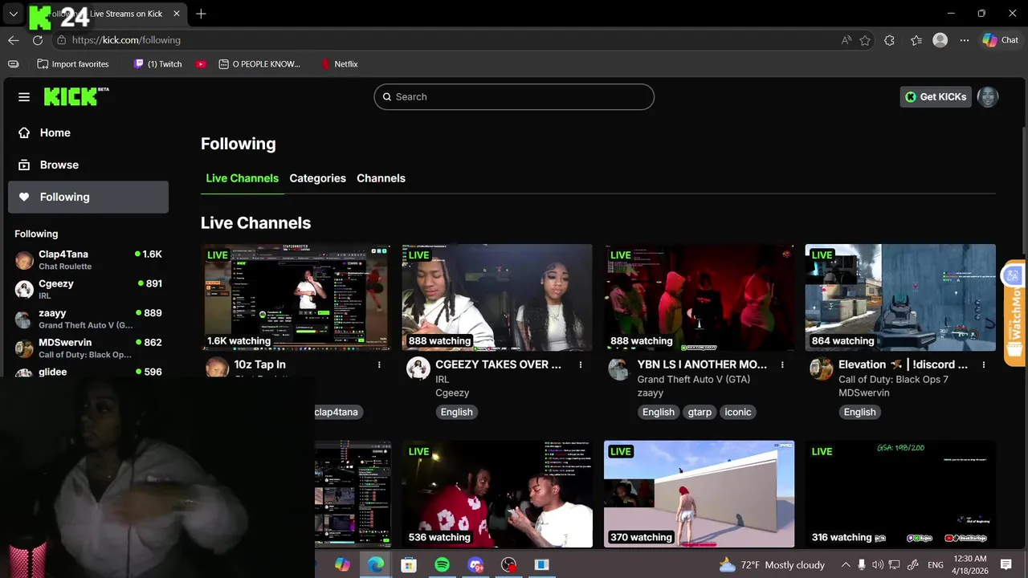
Task: Click Cgeezy channel avatar on stream card
Action: click(x=418, y=368)
